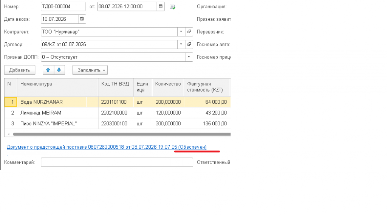
Task: Click the document posting status icon
Action: click(x=172, y=7)
